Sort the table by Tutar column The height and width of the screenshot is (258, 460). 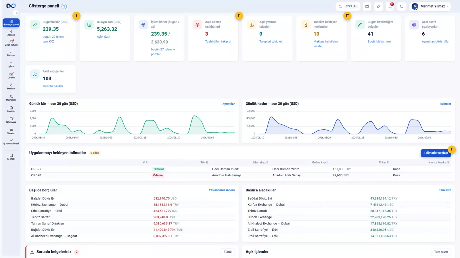[x=384, y=163]
